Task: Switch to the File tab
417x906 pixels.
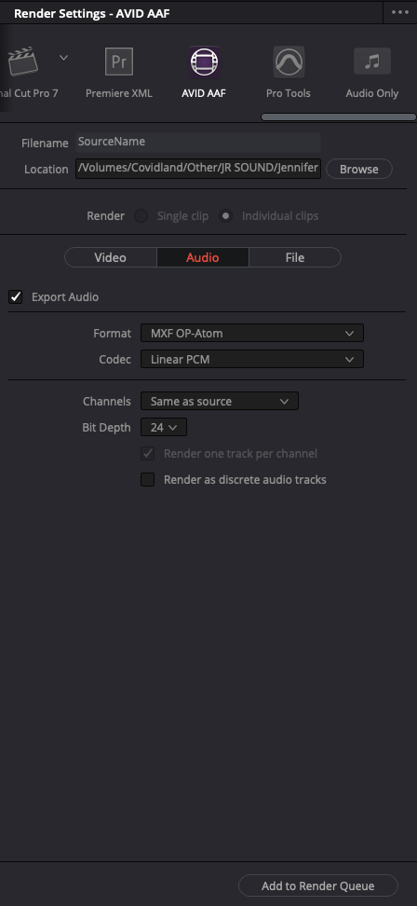Action: pos(295,257)
